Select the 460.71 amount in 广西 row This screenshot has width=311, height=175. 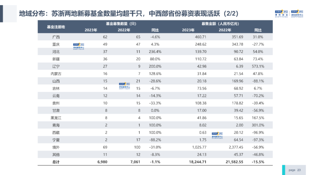coord(200,37)
